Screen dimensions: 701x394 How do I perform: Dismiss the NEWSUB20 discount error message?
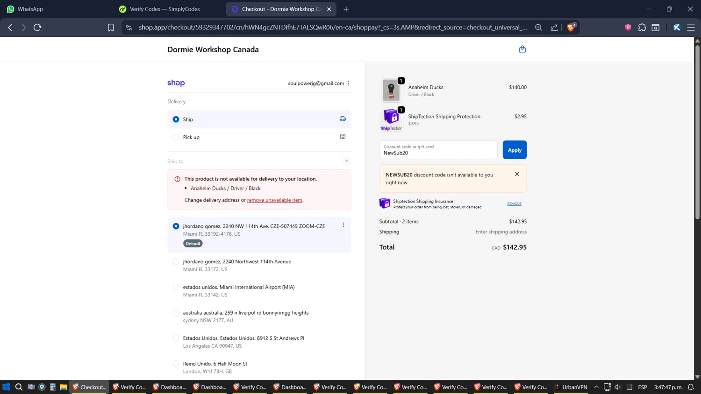coord(517,174)
